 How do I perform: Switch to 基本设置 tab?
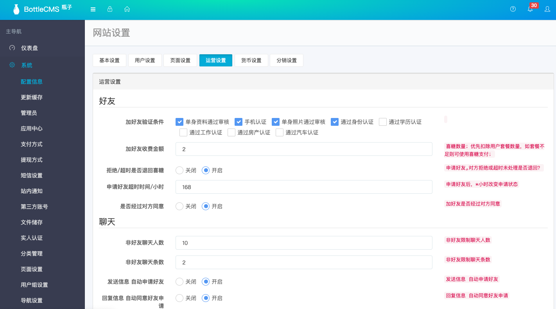109,60
